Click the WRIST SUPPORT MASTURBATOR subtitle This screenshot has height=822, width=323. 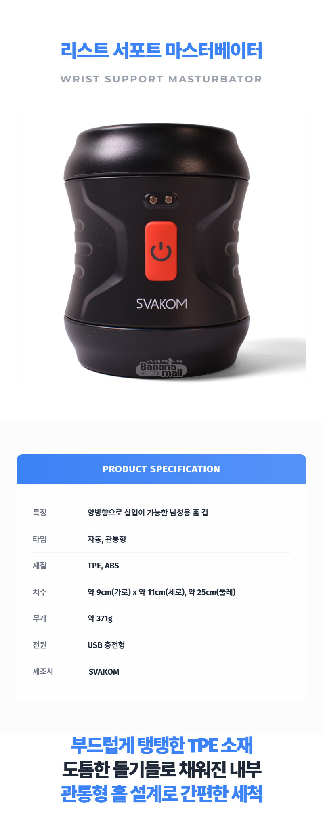coord(161,79)
